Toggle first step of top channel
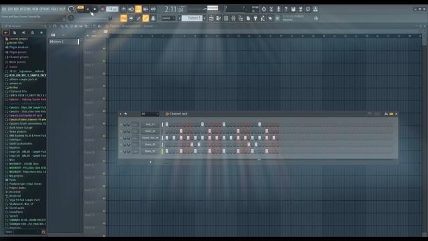The height and width of the screenshot is (241, 428). tap(167, 125)
